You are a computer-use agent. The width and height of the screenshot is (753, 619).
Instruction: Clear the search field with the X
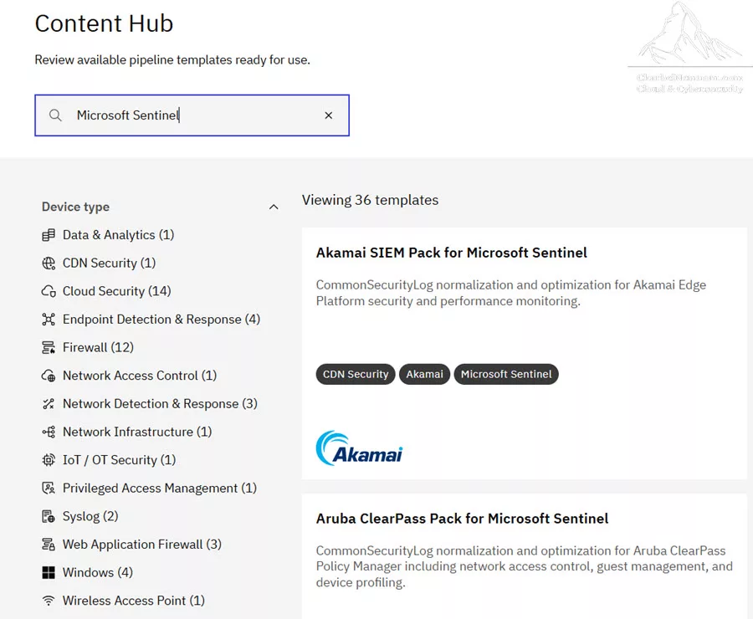pos(329,115)
